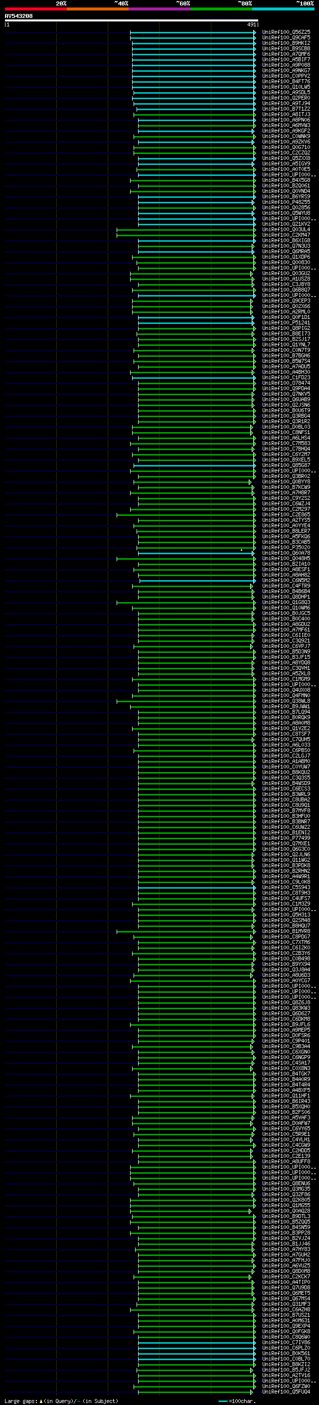Select hit UniRef100_Q9EXP4
The height and width of the screenshot is (1405, 319).
(286, 1326)
